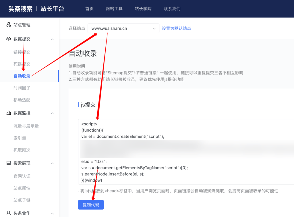
Task: Click the 数据提交 section label
Action: [22, 39]
